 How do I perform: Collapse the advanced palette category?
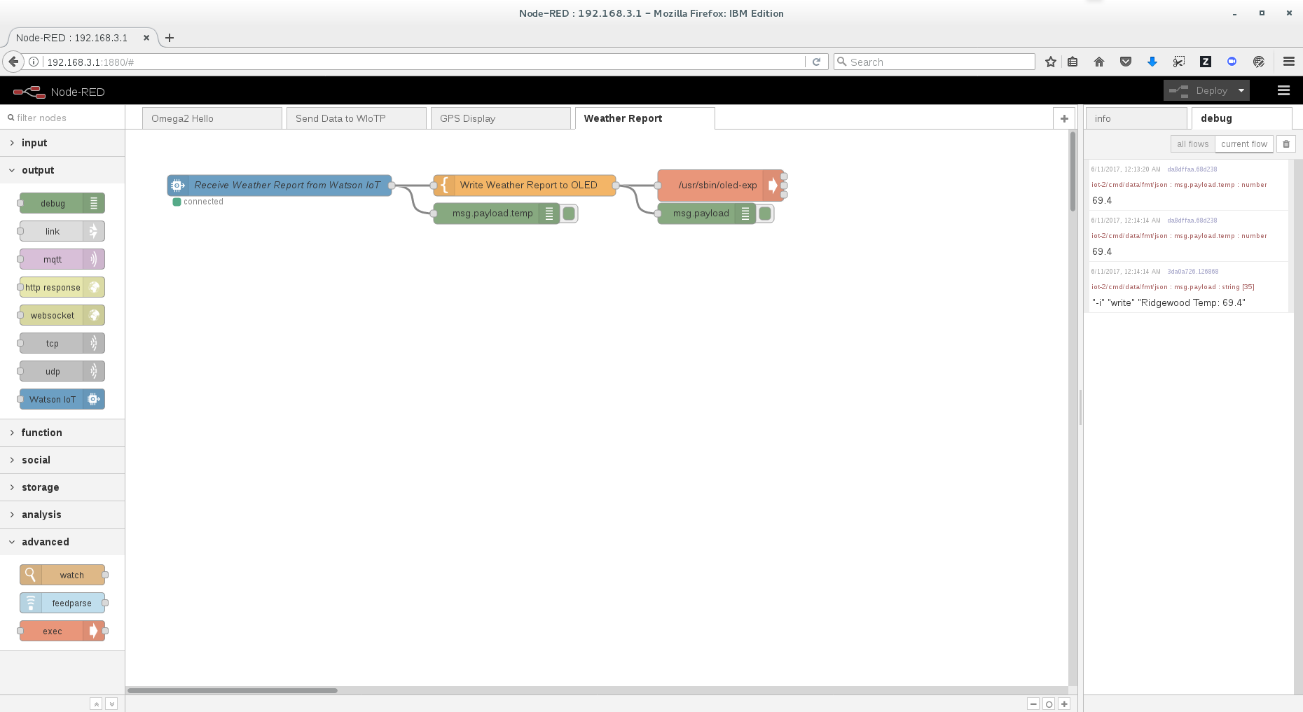point(62,542)
